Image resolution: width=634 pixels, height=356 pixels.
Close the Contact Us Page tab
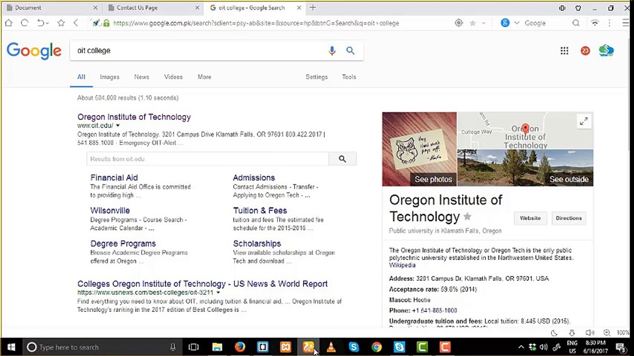(197, 8)
